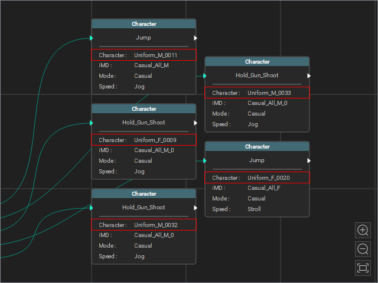Click Jump motion name in Uniform_F_0020 node
378x283 pixels.
pos(257,160)
